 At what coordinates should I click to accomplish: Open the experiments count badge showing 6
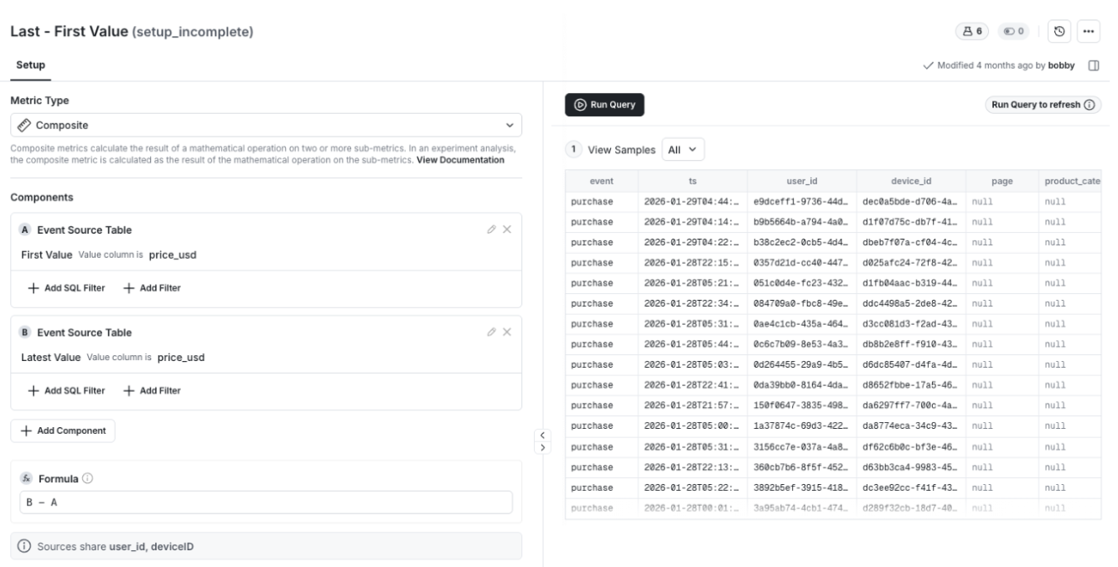973,31
